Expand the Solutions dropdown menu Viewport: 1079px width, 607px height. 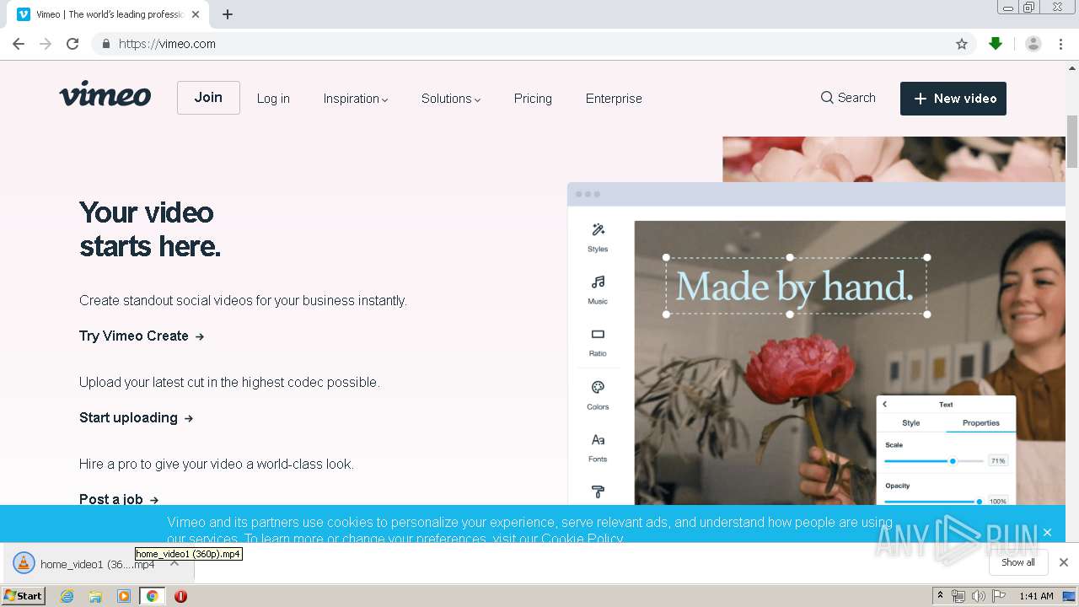451,99
